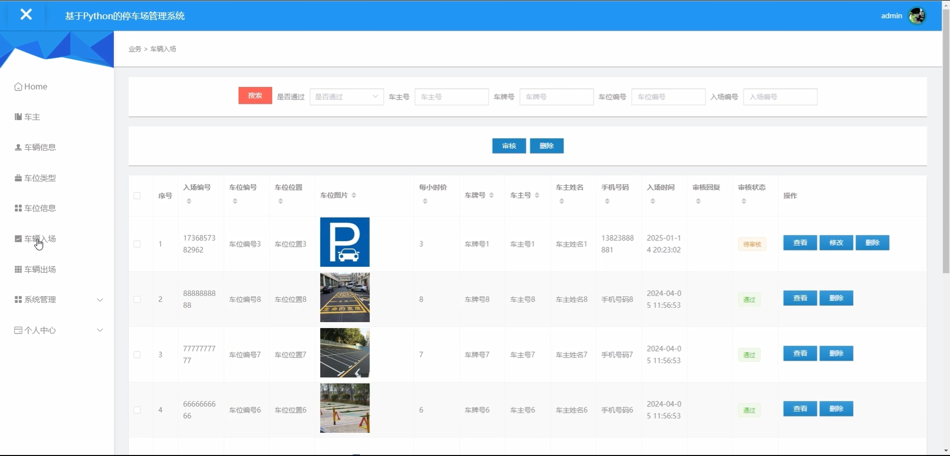Image resolution: width=950 pixels, height=456 pixels.
Task: Sort by 车主姓名 column arrows
Action: click(562, 201)
